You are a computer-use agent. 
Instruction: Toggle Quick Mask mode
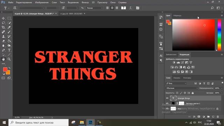point(3,78)
